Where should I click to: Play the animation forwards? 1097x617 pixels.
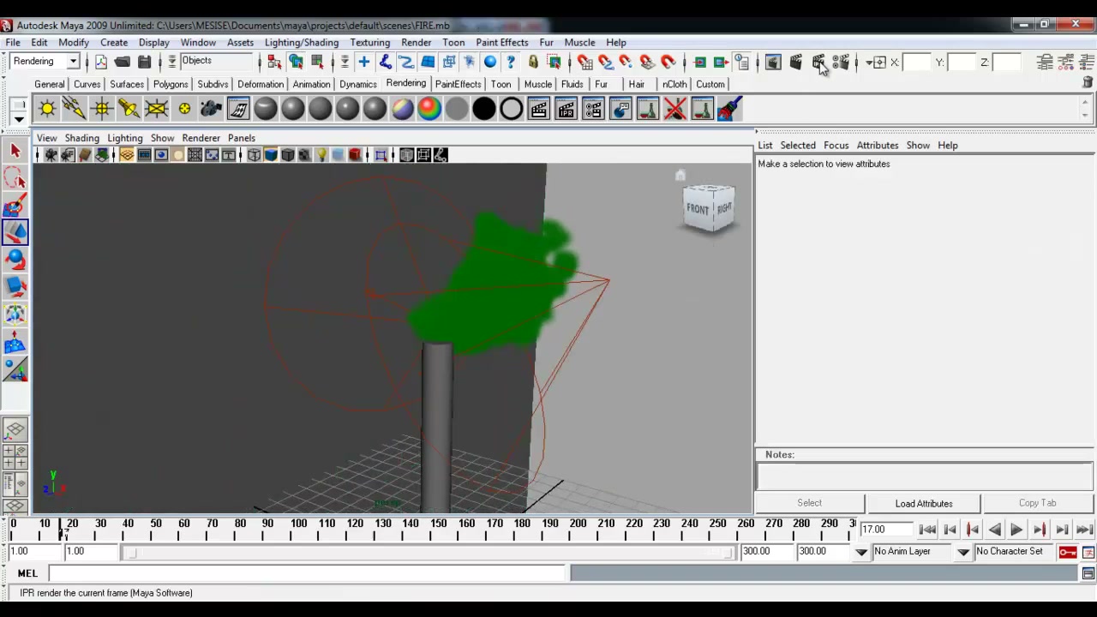(1016, 530)
